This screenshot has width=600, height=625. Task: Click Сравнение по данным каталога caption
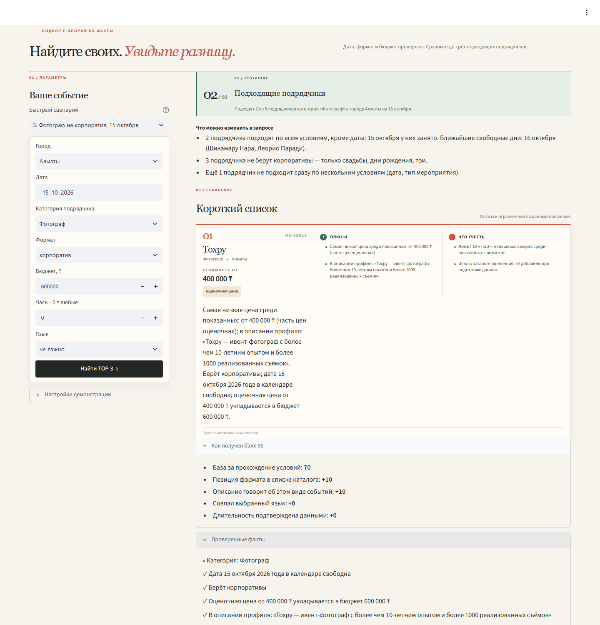pyautogui.click(x=230, y=433)
